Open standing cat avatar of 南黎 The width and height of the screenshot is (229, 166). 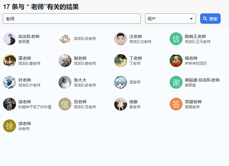(121, 104)
